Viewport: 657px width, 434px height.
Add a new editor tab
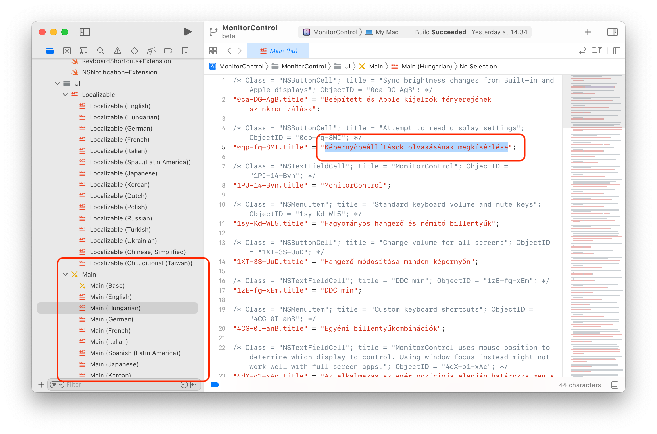point(617,51)
